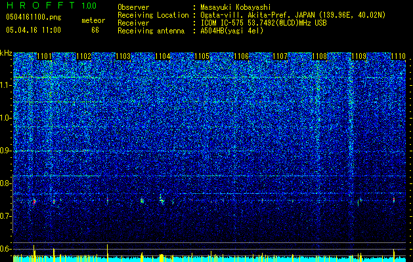Click the ICOM IC-575 receiver line

(263, 23)
